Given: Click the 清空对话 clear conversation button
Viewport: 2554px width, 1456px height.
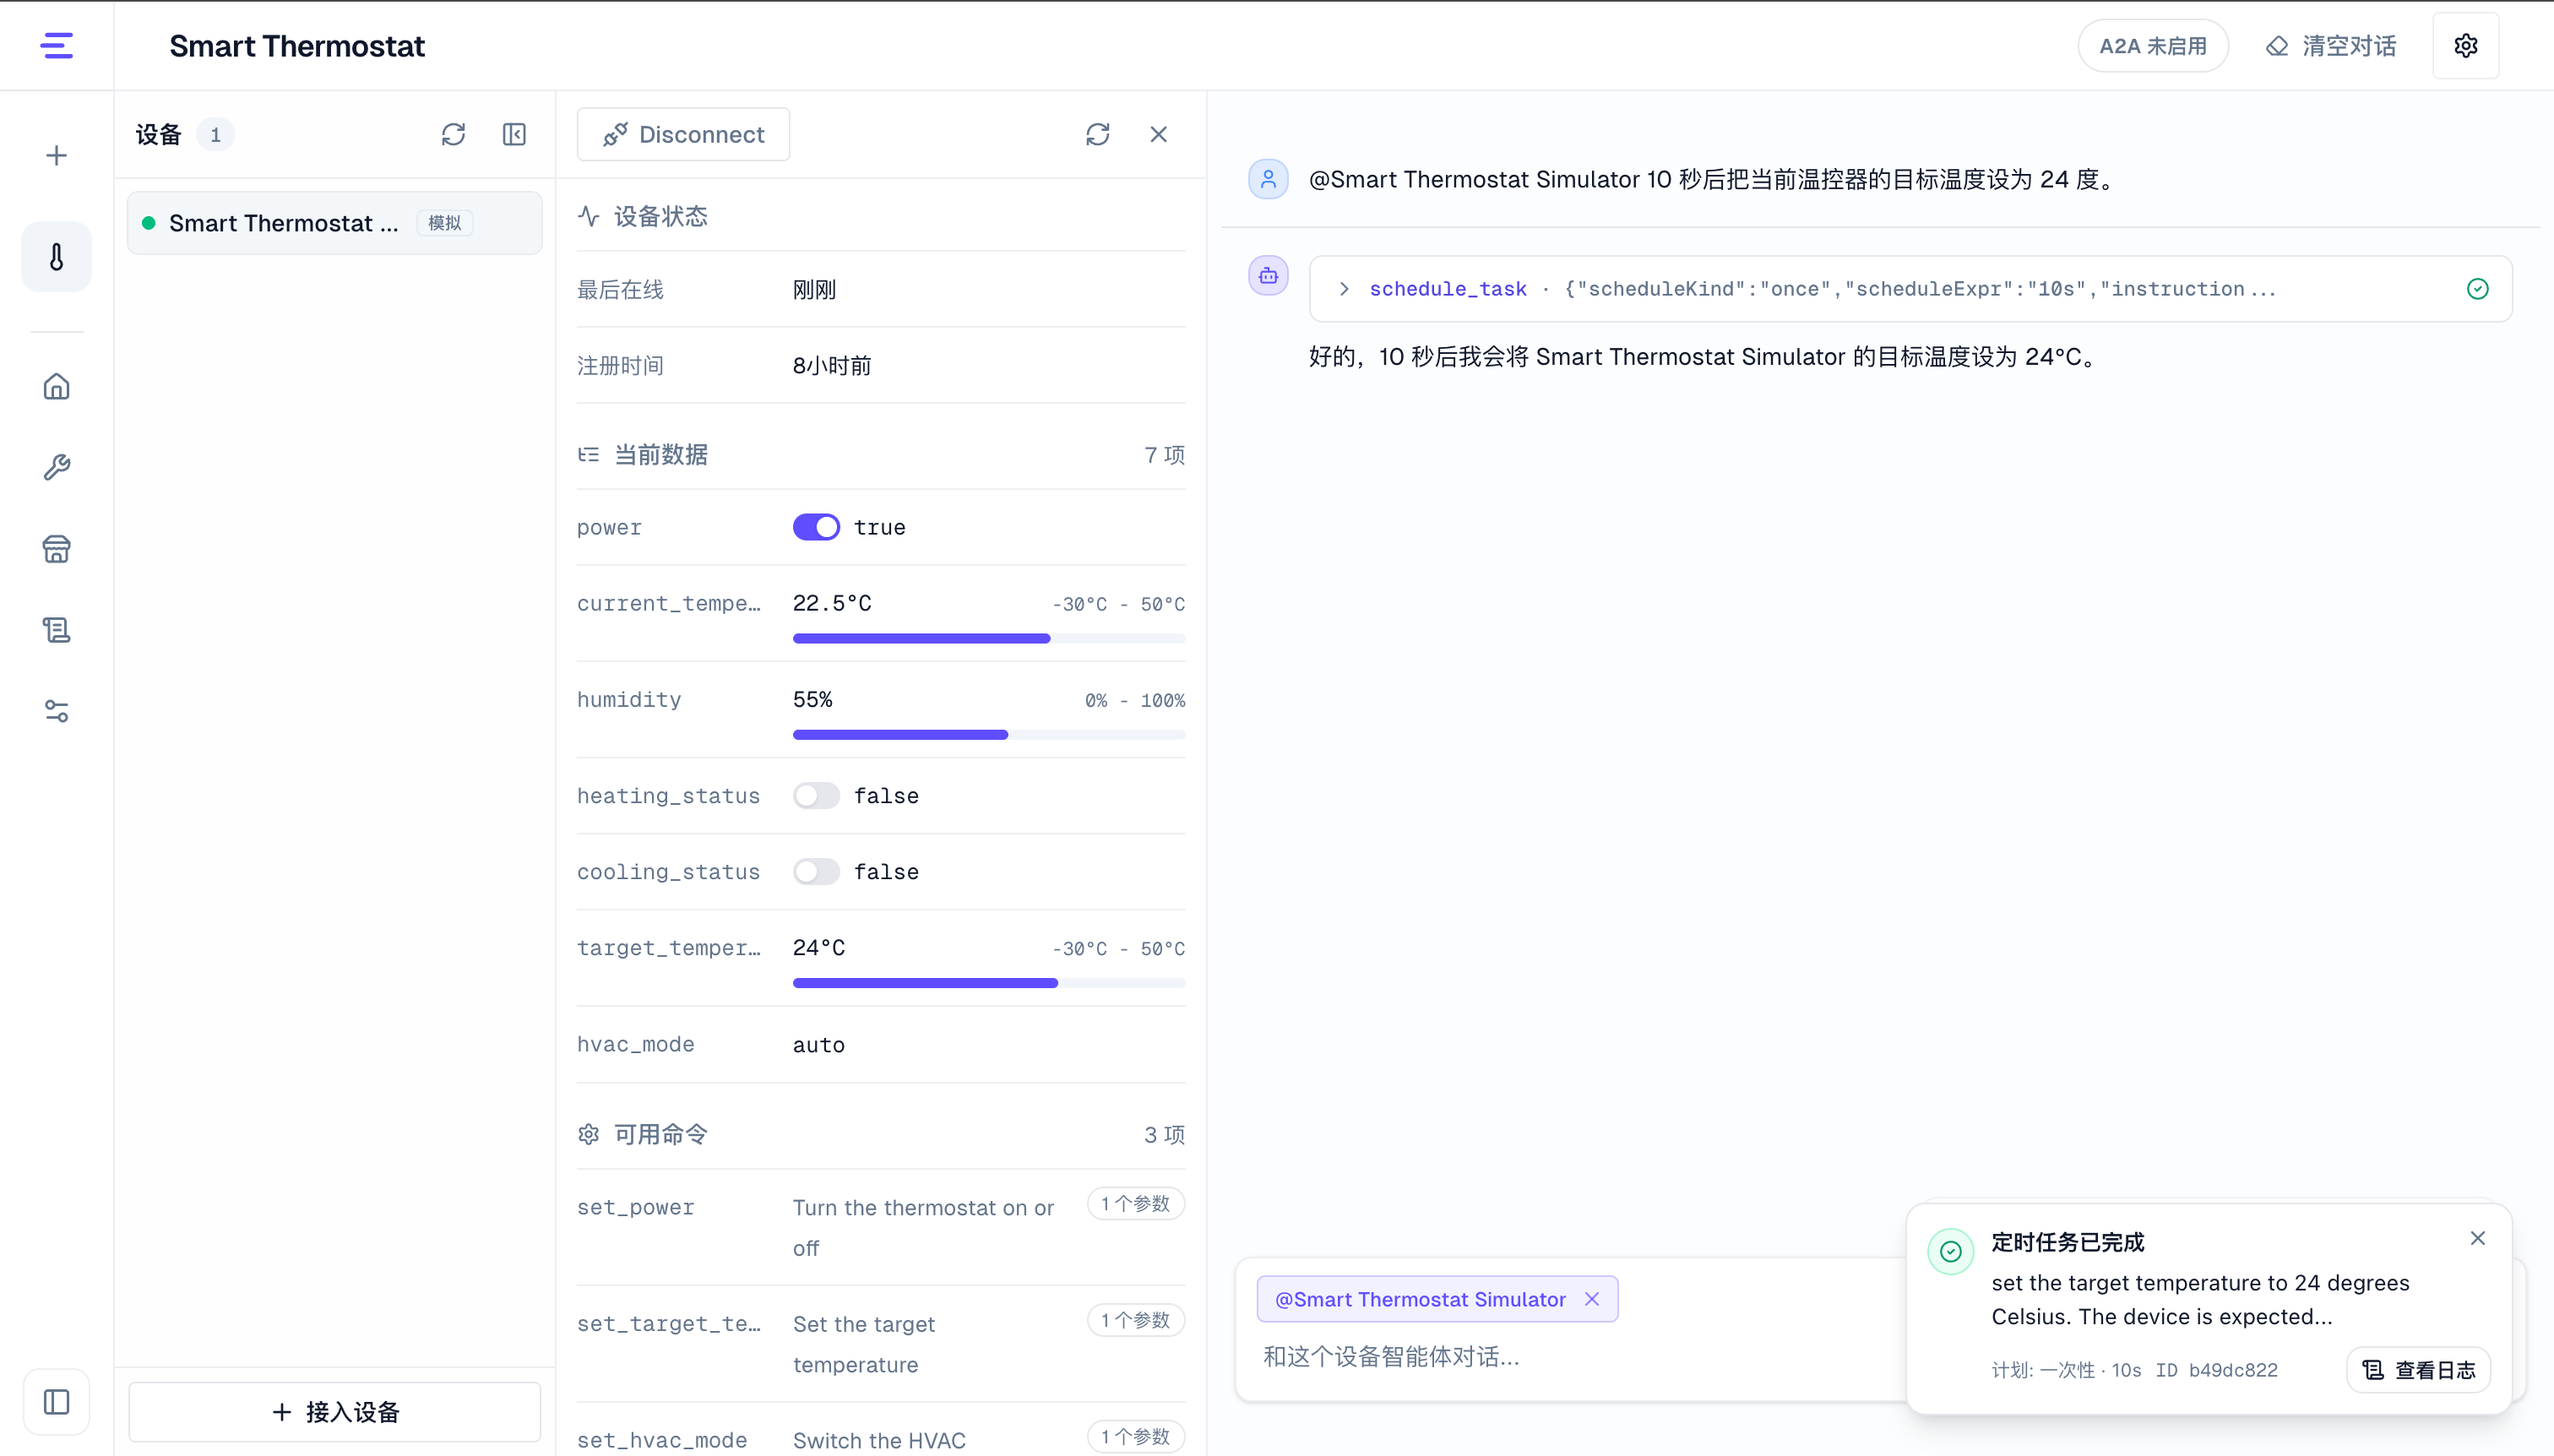Looking at the screenshot, I should click(2330, 46).
